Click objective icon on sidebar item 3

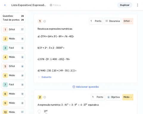22,48
